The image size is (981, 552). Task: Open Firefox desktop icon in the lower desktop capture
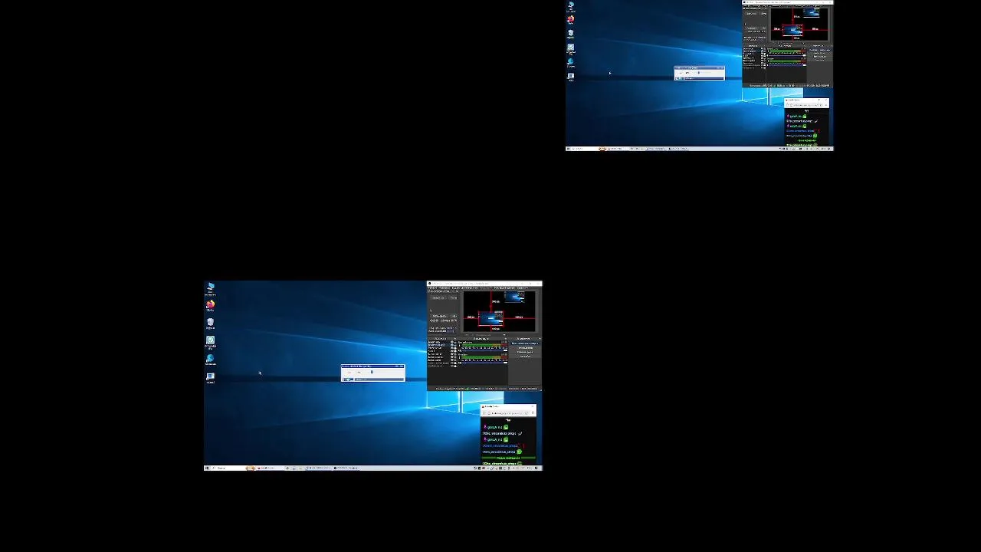coord(211,304)
